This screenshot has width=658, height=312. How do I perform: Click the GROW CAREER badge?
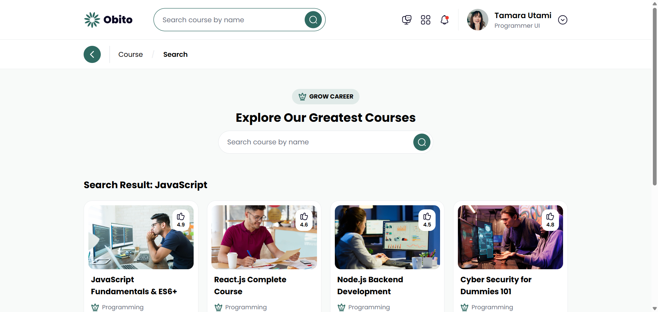click(x=326, y=96)
